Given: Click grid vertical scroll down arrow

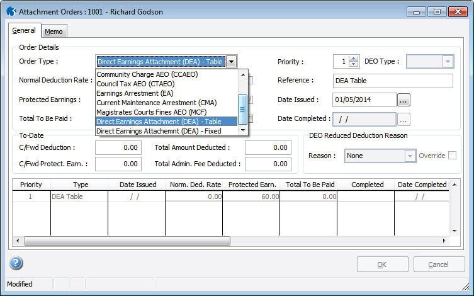Looking at the screenshot, I should (x=454, y=231).
